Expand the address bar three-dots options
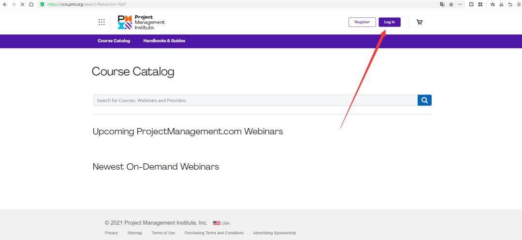The image size is (522, 240). coord(460,4)
